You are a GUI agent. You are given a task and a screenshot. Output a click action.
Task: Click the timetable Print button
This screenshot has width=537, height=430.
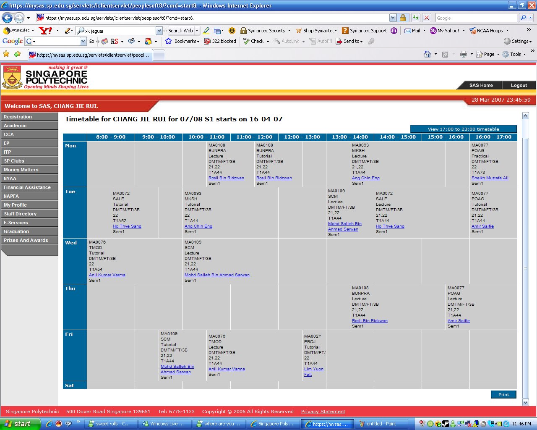point(503,394)
